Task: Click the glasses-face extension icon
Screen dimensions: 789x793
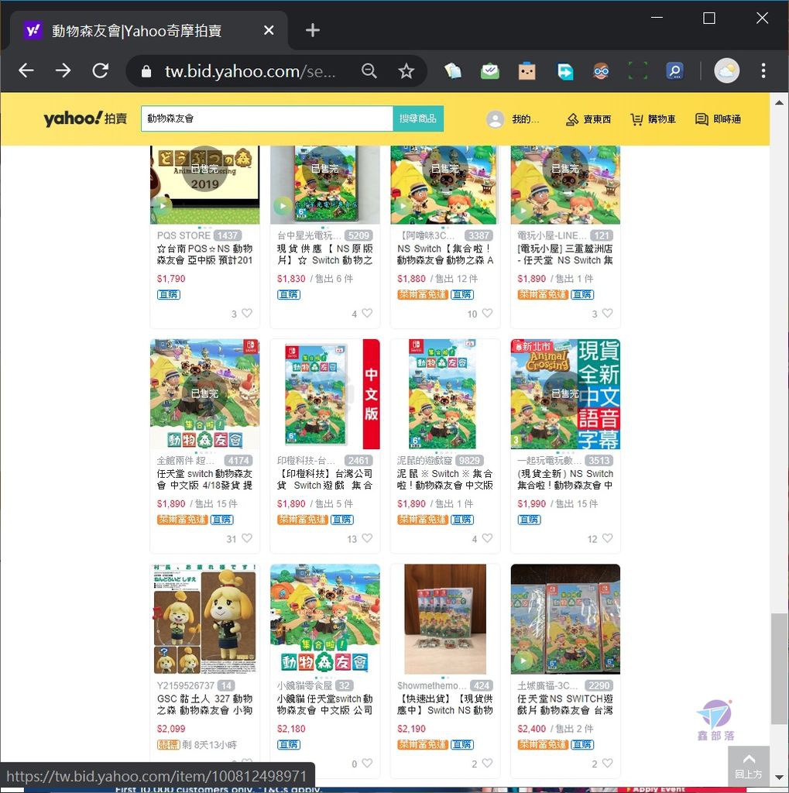Action: [601, 70]
